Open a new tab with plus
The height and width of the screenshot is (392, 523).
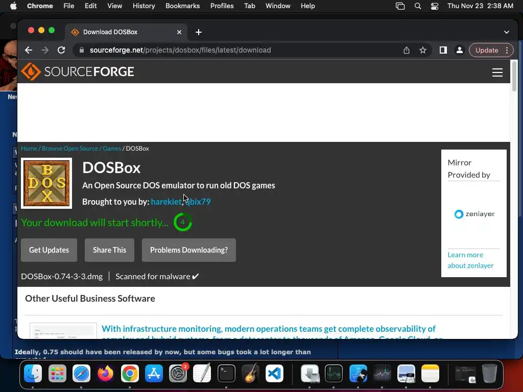point(199,32)
